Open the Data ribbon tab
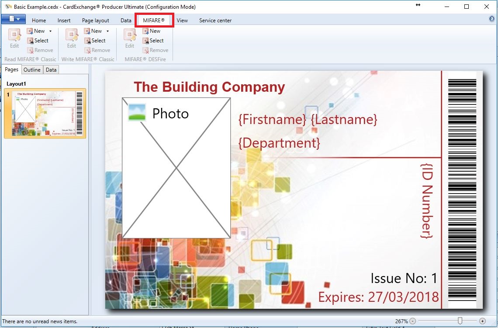The image size is (498, 328). (126, 21)
